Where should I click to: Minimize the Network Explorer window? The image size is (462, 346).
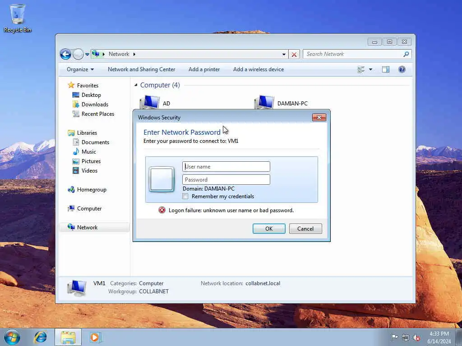(374, 42)
